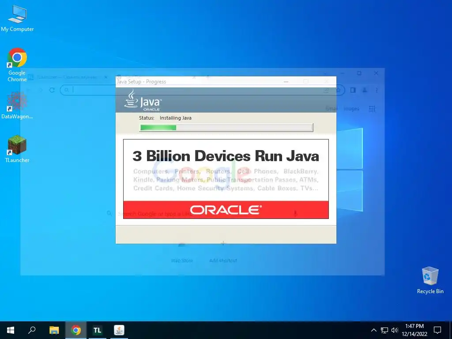
Task: Click the Java logo in installer header
Action: click(143, 100)
